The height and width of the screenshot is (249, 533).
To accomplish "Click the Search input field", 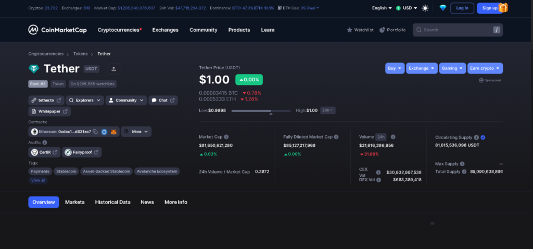I will pyautogui.click(x=458, y=30).
